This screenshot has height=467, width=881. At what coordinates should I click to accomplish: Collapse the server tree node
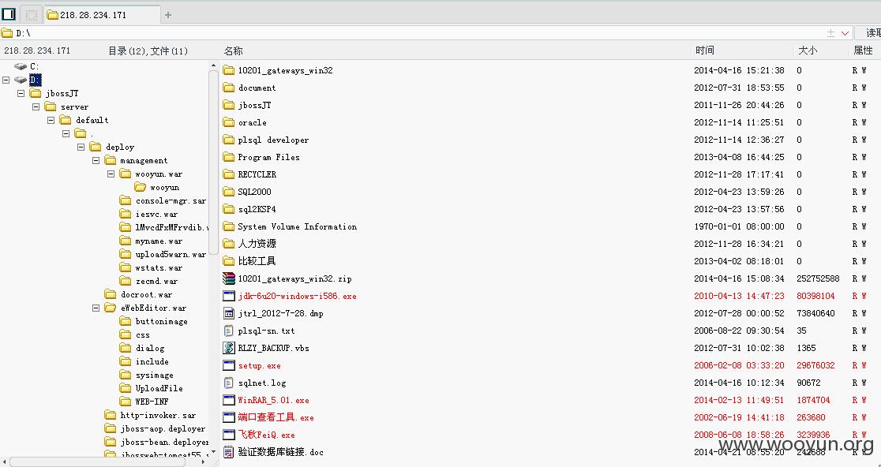point(36,106)
